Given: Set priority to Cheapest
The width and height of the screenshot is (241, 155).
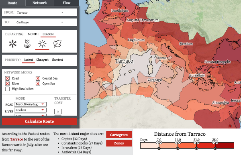Looking at the screenshot, I should 42,59.
